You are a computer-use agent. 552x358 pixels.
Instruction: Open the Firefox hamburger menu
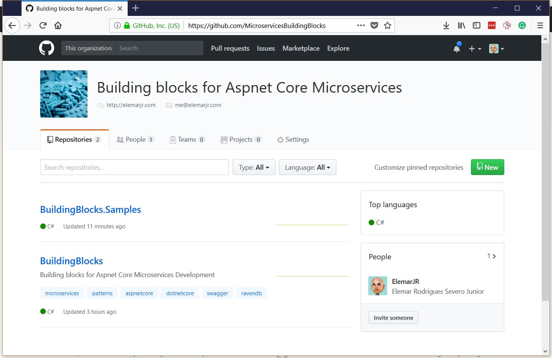point(540,25)
